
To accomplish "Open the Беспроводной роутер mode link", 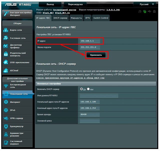I will [65, 10].
